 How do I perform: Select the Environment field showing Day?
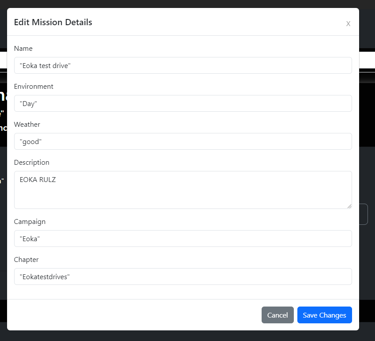coord(183,103)
